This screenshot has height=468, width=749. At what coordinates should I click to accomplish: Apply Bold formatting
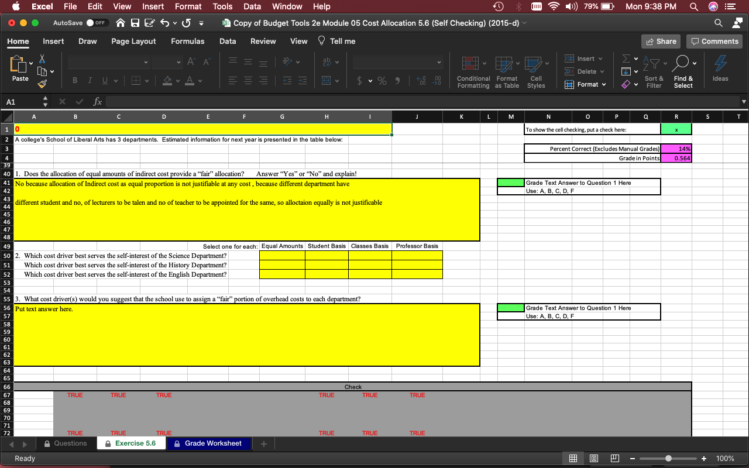75,81
